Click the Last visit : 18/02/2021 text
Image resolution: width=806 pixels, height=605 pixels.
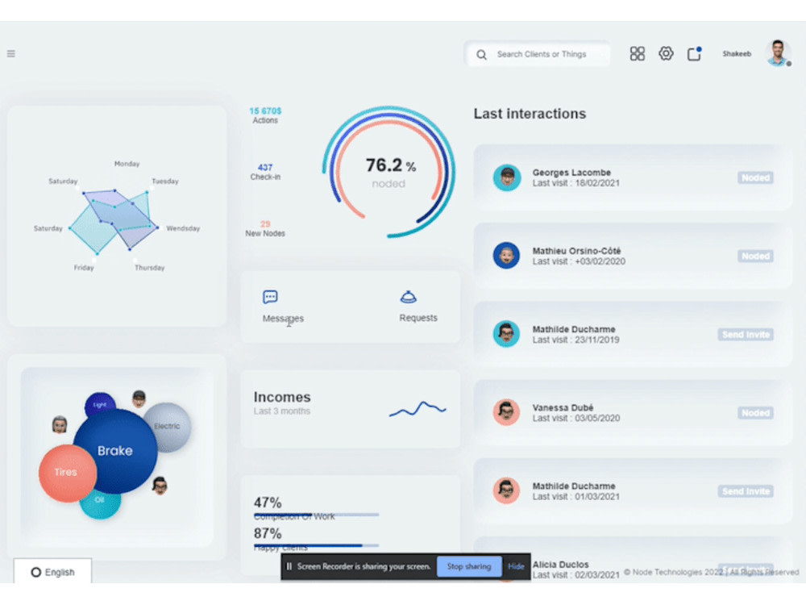pyautogui.click(x=575, y=183)
